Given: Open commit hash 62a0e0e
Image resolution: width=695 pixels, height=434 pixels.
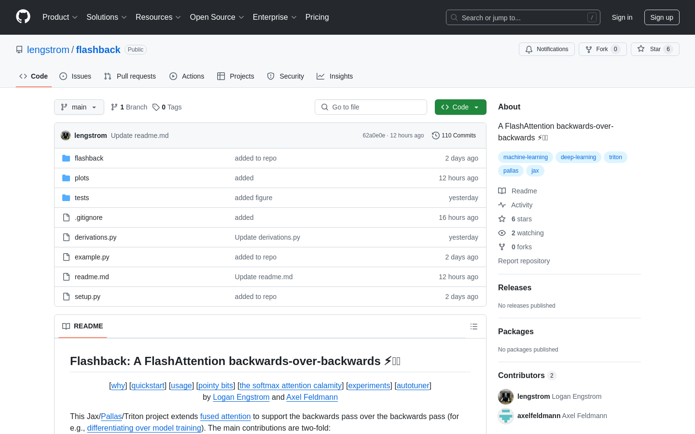Looking at the screenshot, I should (374, 136).
